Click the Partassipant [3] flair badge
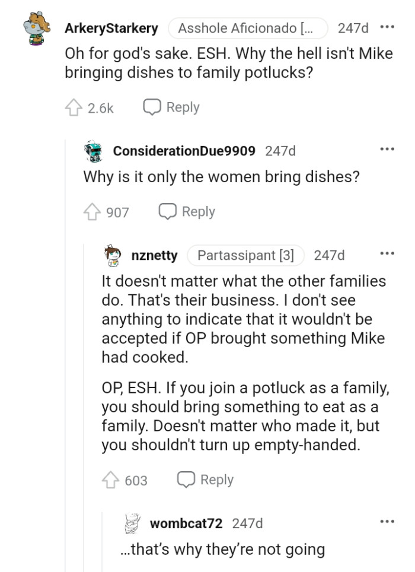The image size is (415, 572). tap(246, 256)
